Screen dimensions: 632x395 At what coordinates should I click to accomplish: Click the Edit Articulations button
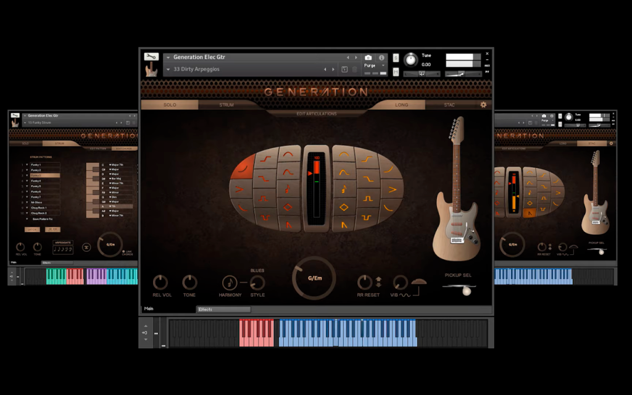coord(317,114)
